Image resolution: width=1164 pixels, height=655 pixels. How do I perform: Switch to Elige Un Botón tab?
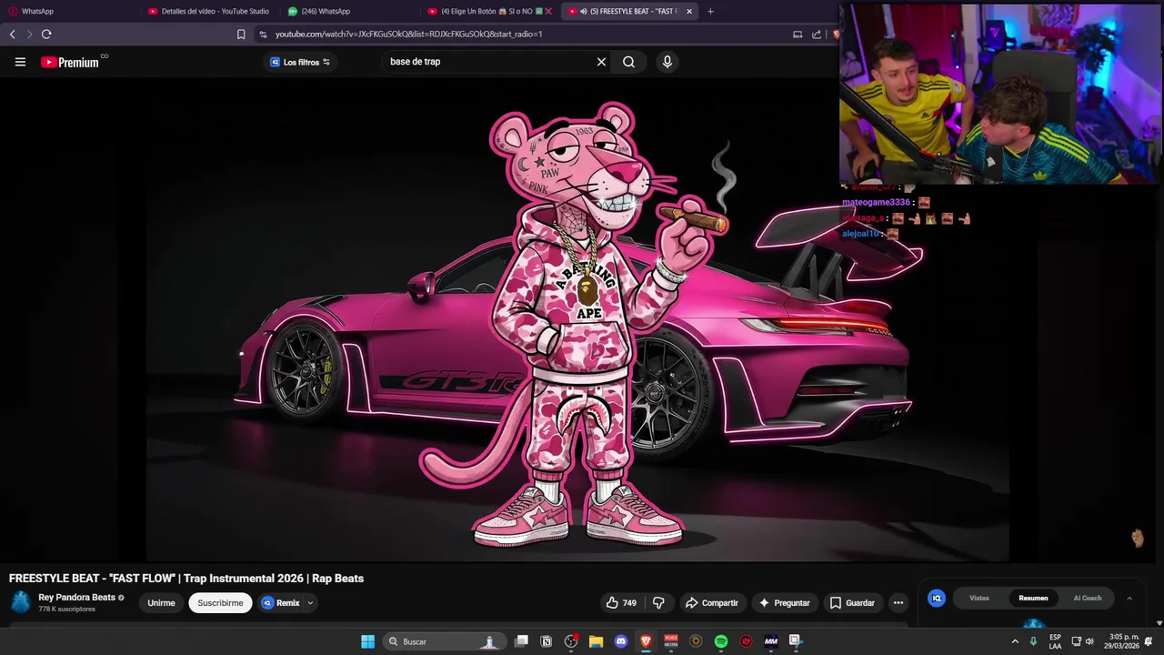489,11
